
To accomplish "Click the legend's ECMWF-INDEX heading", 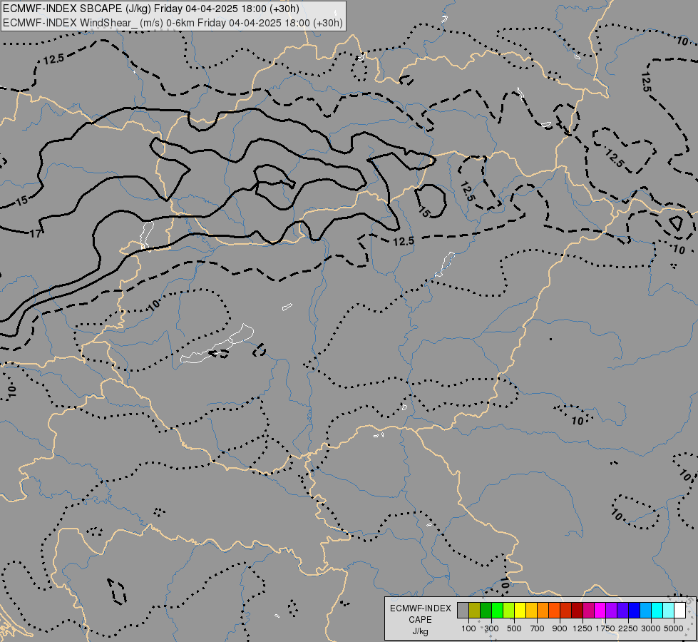I will tap(421, 608).
